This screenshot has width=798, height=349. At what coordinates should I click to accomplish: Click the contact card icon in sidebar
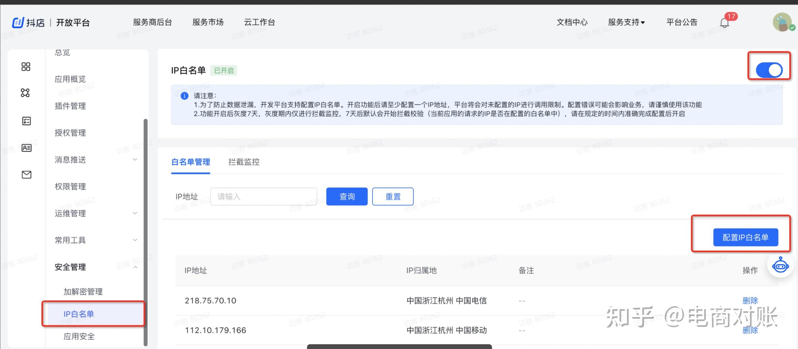pos(26,148)
